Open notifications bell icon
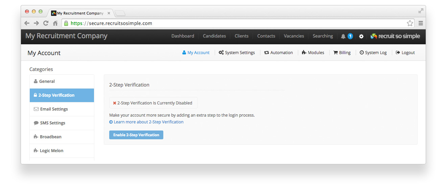The width and height of the screenshot is (448, 190). 343,36
